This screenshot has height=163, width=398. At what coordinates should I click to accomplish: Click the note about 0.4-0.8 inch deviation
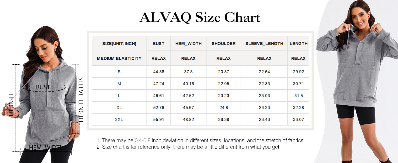click(x=201, y=140)
